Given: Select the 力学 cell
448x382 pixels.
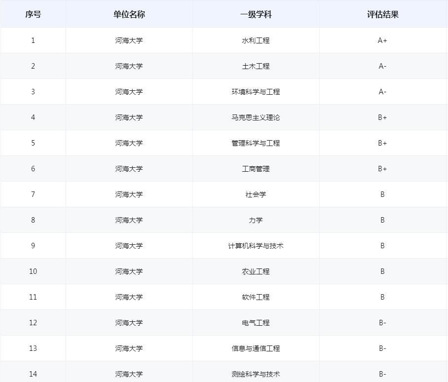Looking at the screenshot, I should [x=256, y=220].
